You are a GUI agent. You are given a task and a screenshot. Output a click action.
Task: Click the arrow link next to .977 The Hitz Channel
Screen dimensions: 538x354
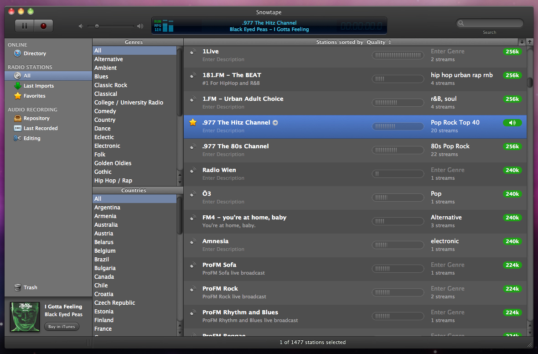[x=275, y=123]
